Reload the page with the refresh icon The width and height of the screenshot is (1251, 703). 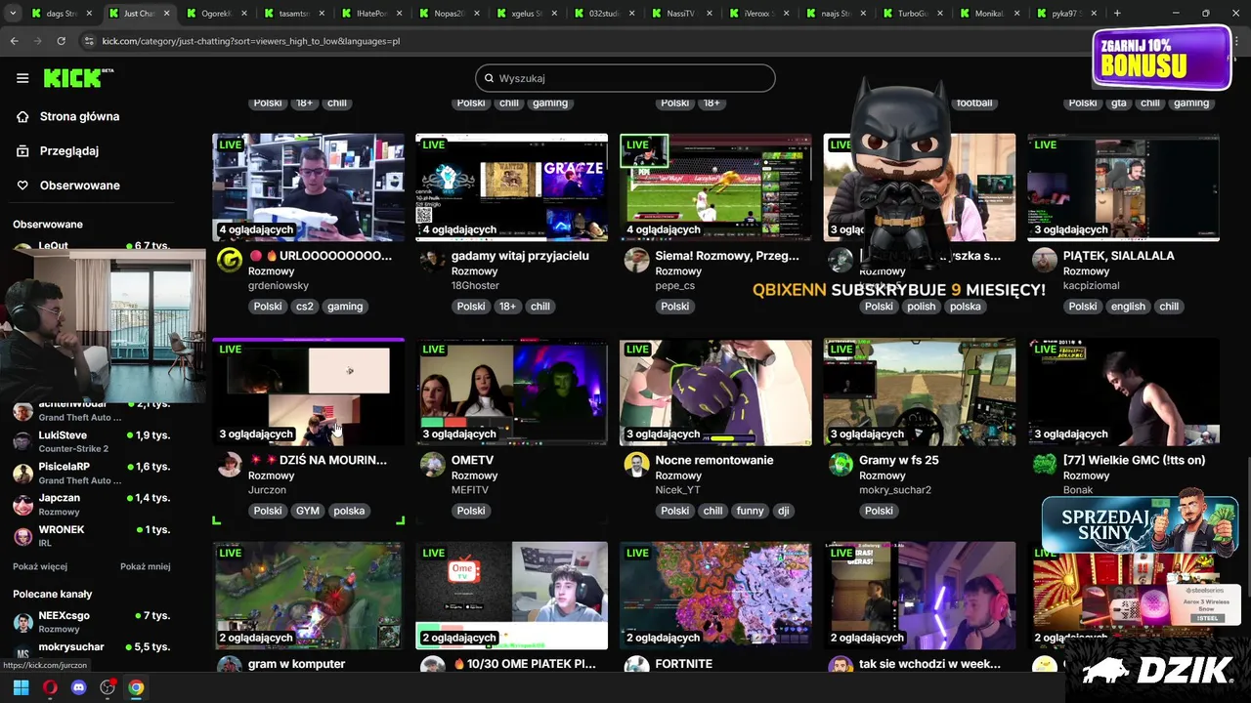(x=61, y=41)
